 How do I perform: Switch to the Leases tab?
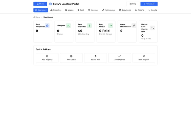pyautogui.click(x=69, y=10)
